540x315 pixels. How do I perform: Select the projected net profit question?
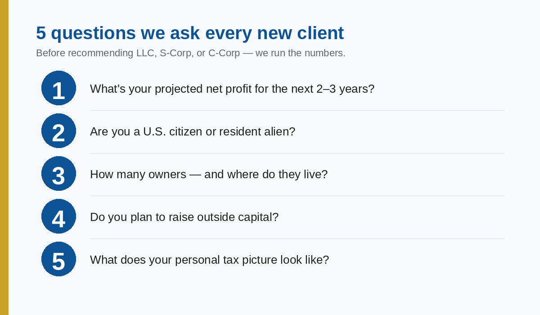point(232,89)
